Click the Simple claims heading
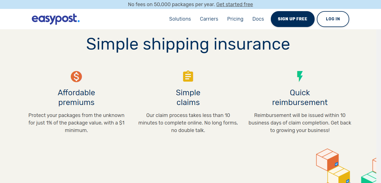The width and height of the screenshot is (381, 183). [x=188, y=97]
